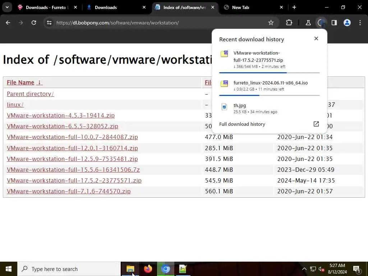Download VMware-workstation-full-17.5.2-23775571.zip from list
The height and width of the screenshot is (276, 368).
pyautogui.click(x=74, y=180)
